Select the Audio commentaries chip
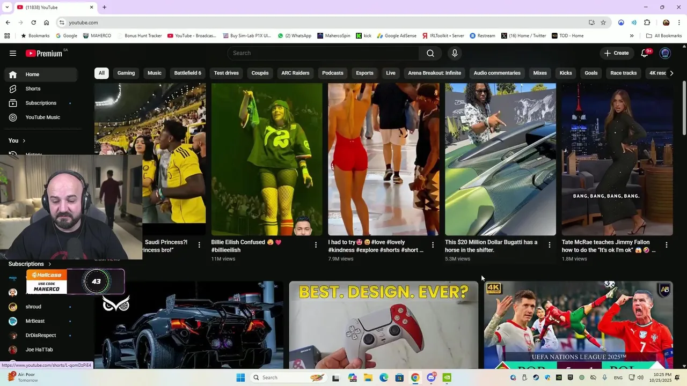Image resolution: width=687 pixels, height=386 pixels. point(497,73)
